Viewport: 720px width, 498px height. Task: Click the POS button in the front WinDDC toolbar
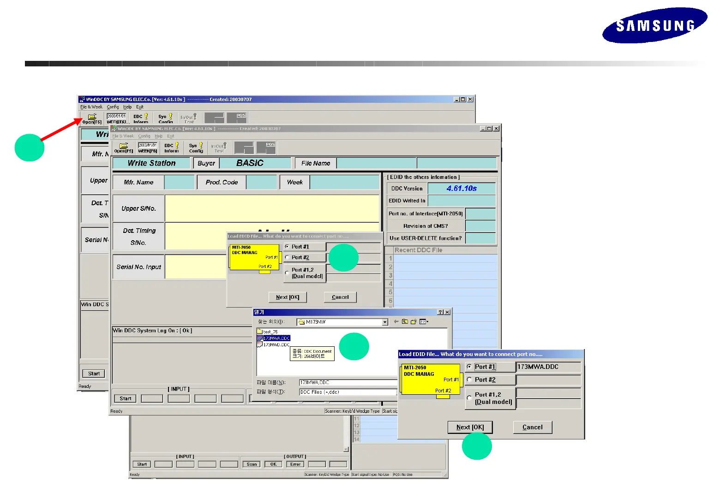pos(267,148)
